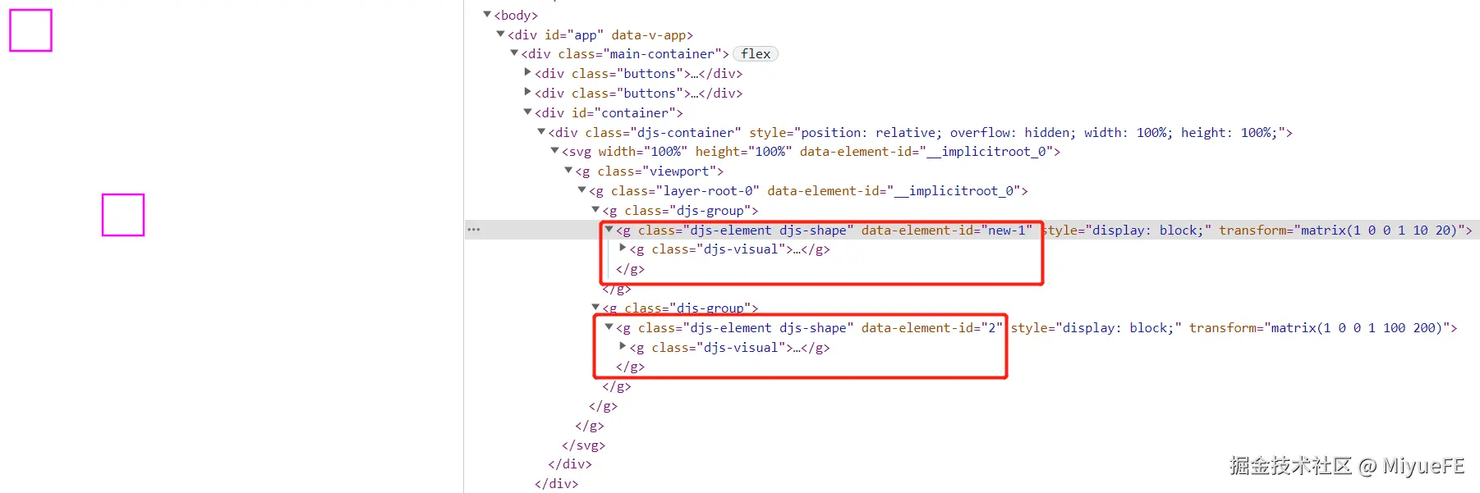Collapse the viewport g node
The width and height of the screenshot is (1480, 493).
click(x=568, y=171)
